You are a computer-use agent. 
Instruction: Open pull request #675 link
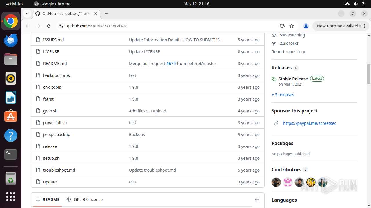[x=171, y=64]
